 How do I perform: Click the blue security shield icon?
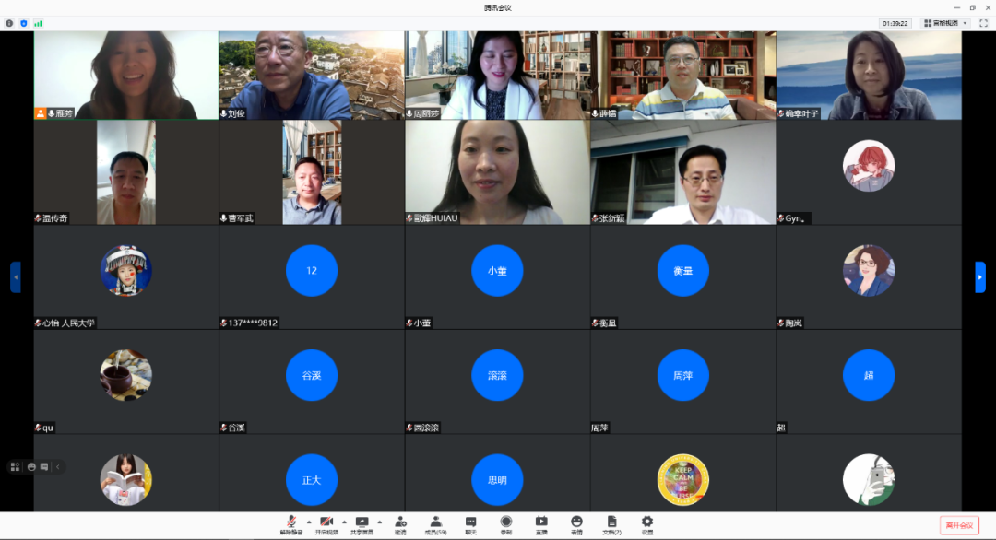pyautogui.click(x=24, y=23)
